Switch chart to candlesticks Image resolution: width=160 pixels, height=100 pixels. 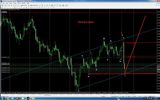coord(42,5)
